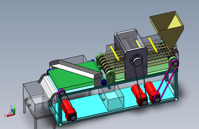Select the yellow rod left of the grey housing
Viewport: 199px width, 129px height.
(x=115, y=54)
